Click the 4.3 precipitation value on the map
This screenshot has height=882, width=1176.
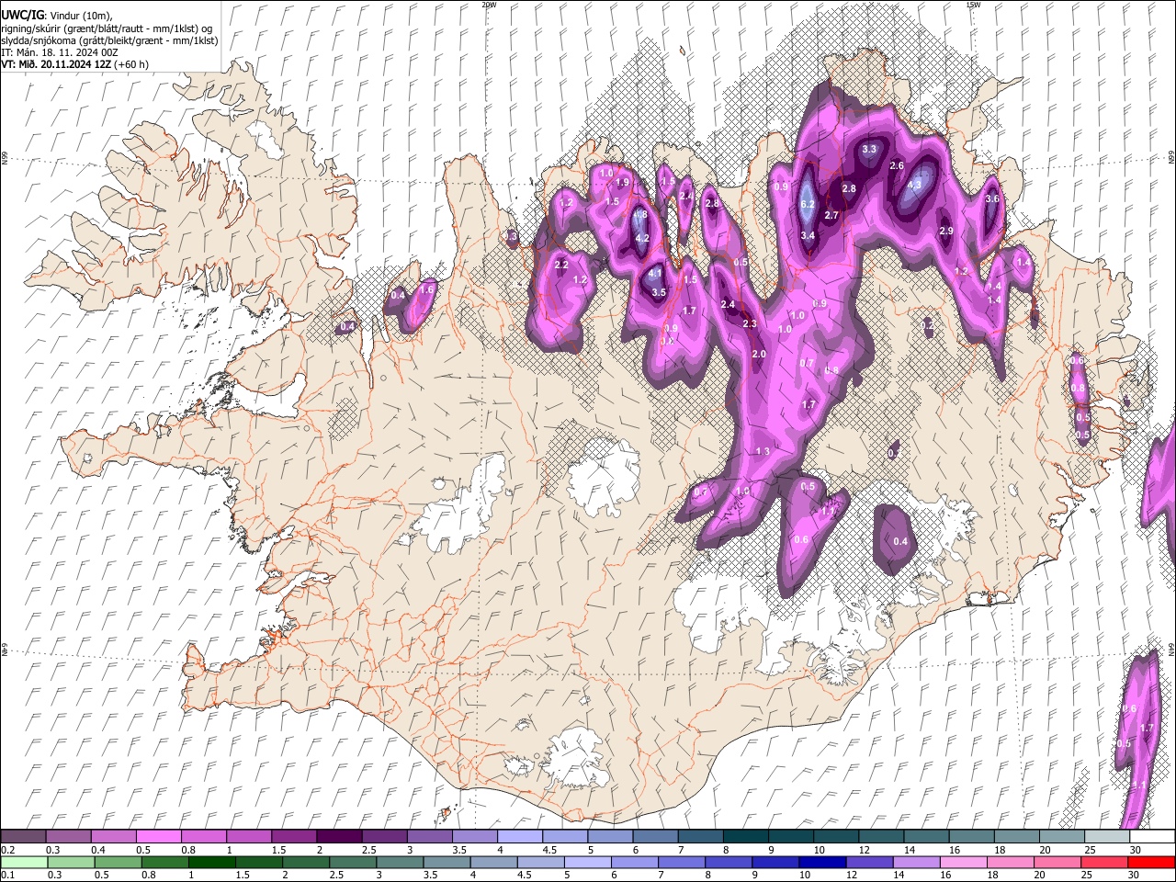914,185
